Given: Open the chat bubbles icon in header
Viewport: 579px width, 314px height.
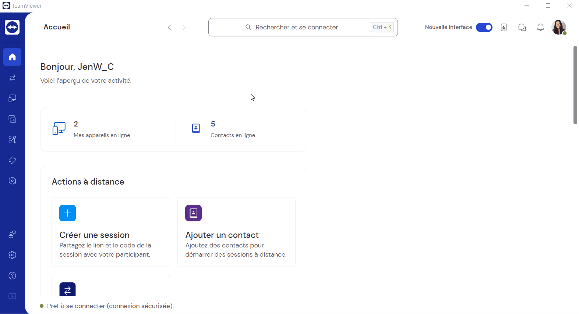Looking at the screenshot, I should pyautogui.click(x=522, y=27).
